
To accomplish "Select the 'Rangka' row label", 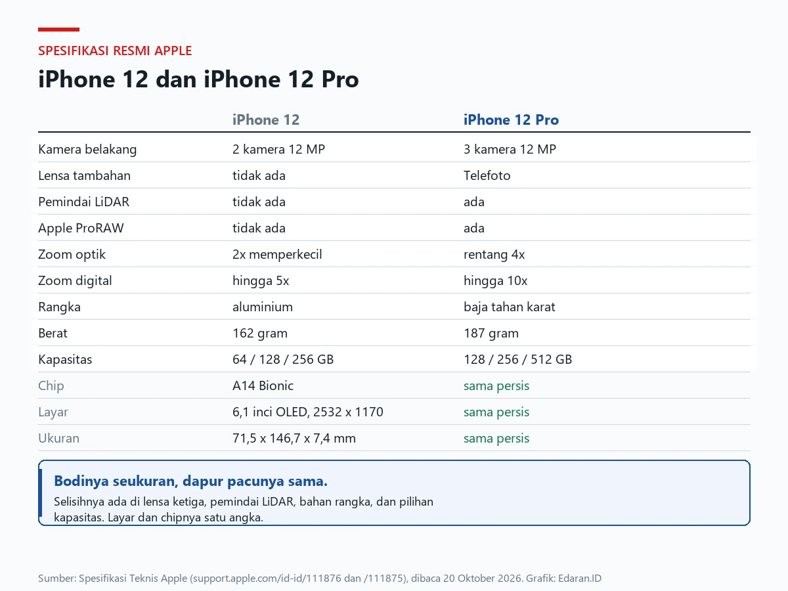I will pyautogui.click(x=59, y=307).
